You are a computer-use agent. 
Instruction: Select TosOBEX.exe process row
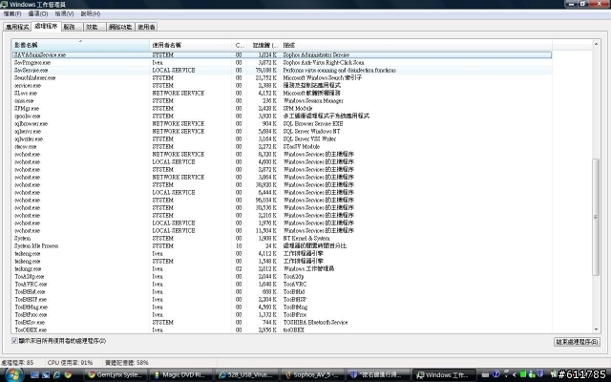point(282,329)
